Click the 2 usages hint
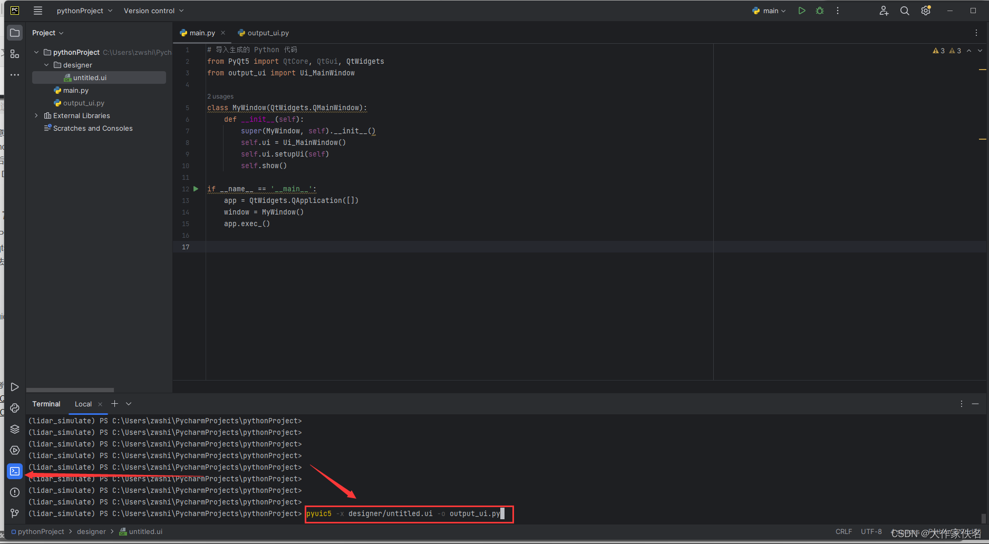Screen dimensions: 989x544 (x=220, y=96)
